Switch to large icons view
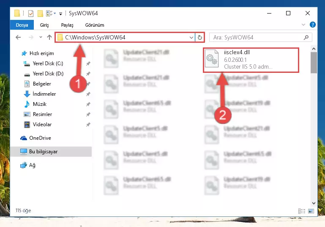 pos(311,211)
